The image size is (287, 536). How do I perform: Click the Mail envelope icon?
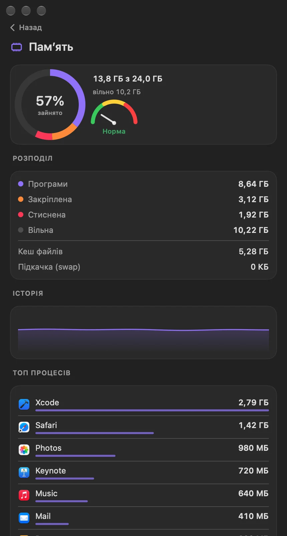point(24,518)
